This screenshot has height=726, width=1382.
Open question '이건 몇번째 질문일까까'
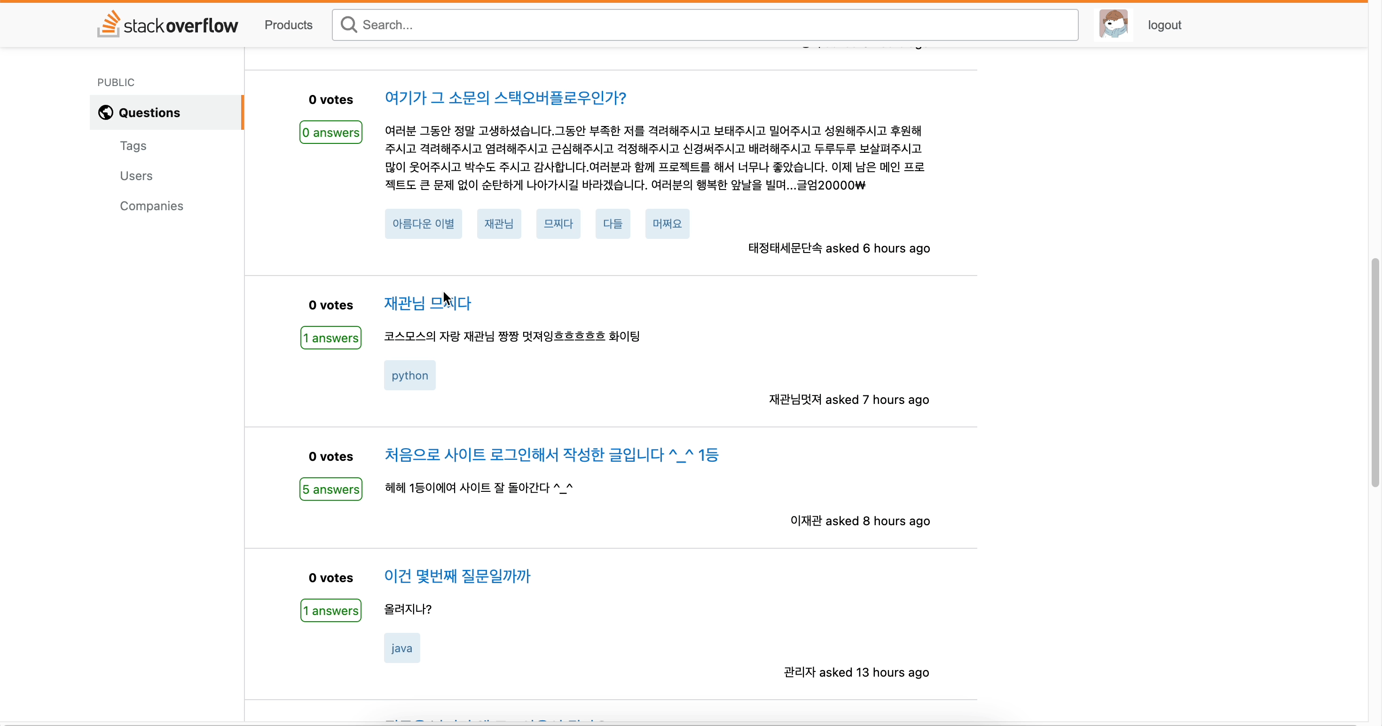point(457,576)
